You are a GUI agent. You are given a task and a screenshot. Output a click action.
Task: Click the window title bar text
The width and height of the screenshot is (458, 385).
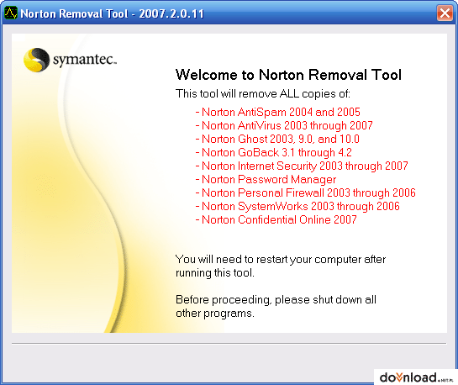coord(112,13)
